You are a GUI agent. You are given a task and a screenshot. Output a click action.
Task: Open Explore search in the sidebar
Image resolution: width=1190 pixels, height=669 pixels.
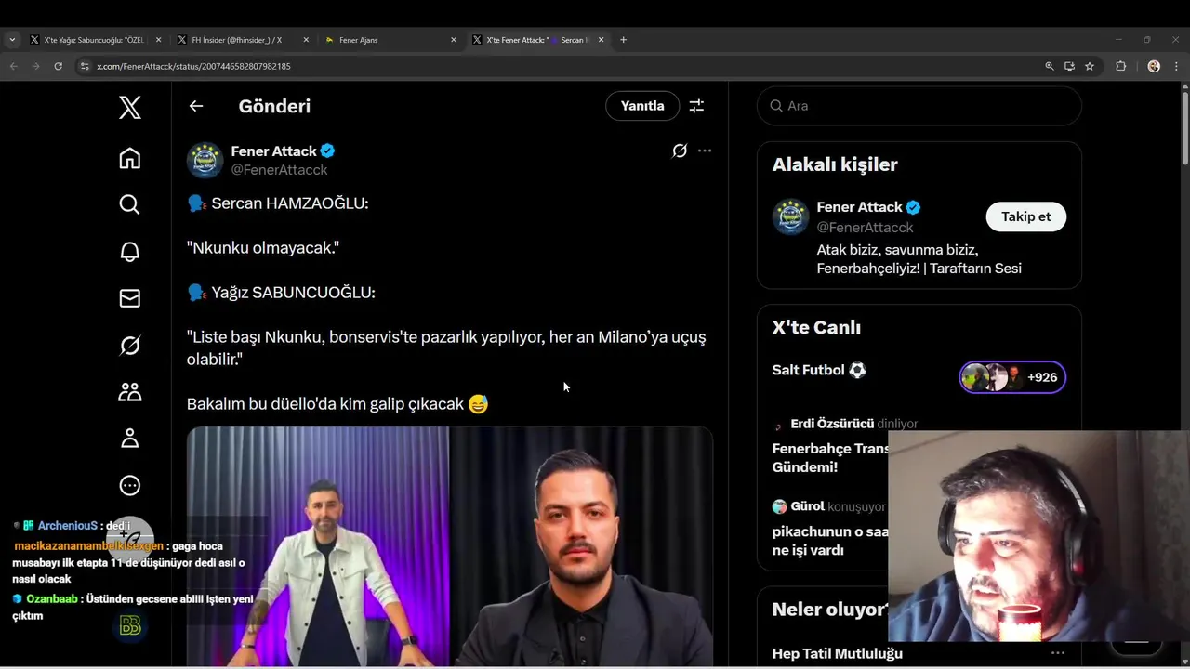(130, 204)
